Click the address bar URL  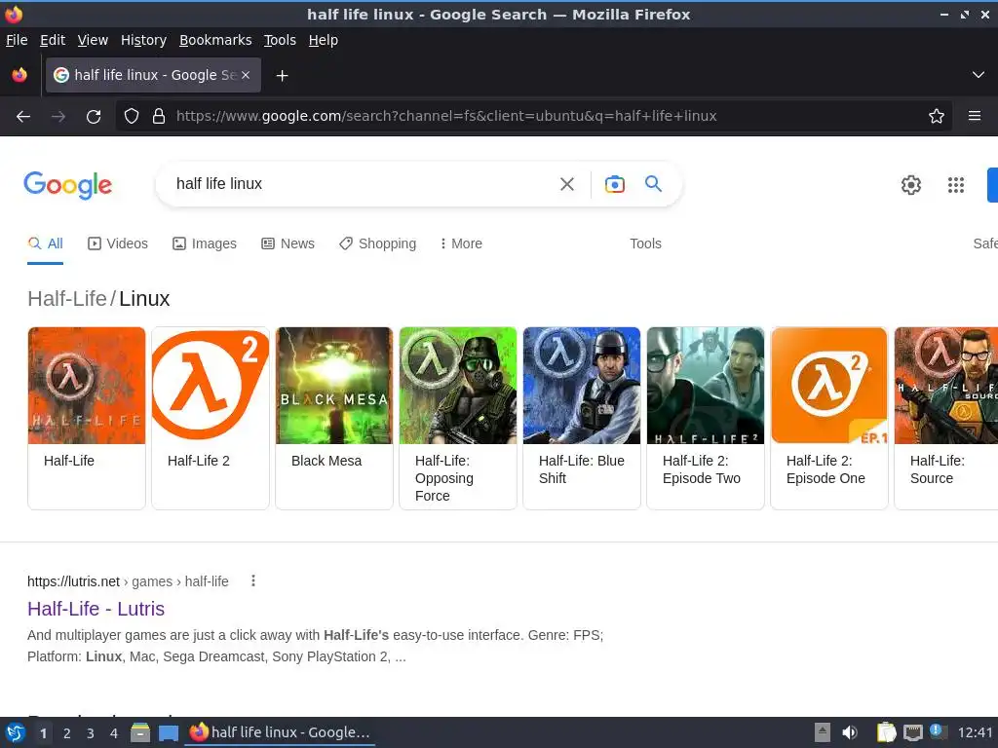(446, 116)
